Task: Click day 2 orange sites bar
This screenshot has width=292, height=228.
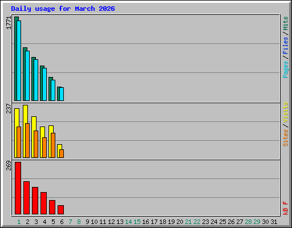Action: pyautogui.click(x=27, y=140)
